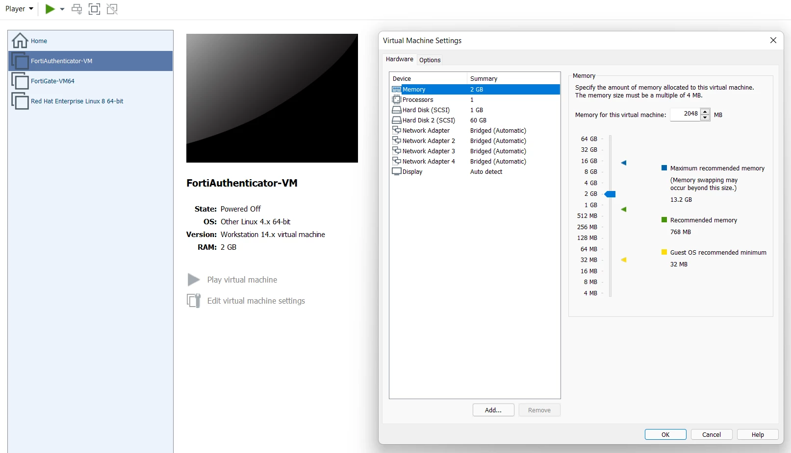The width and height of the screenshot is (791, 453).
Task: Open the Player menu
Action: [19, 9]
